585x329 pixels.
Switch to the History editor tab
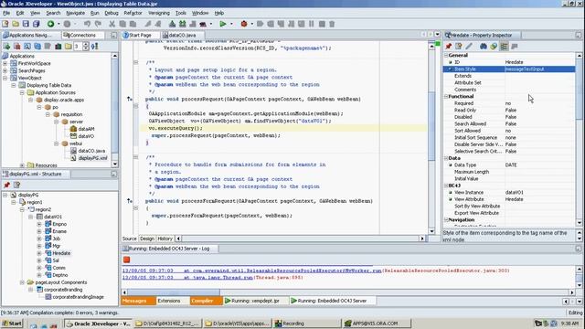[165, 239]
